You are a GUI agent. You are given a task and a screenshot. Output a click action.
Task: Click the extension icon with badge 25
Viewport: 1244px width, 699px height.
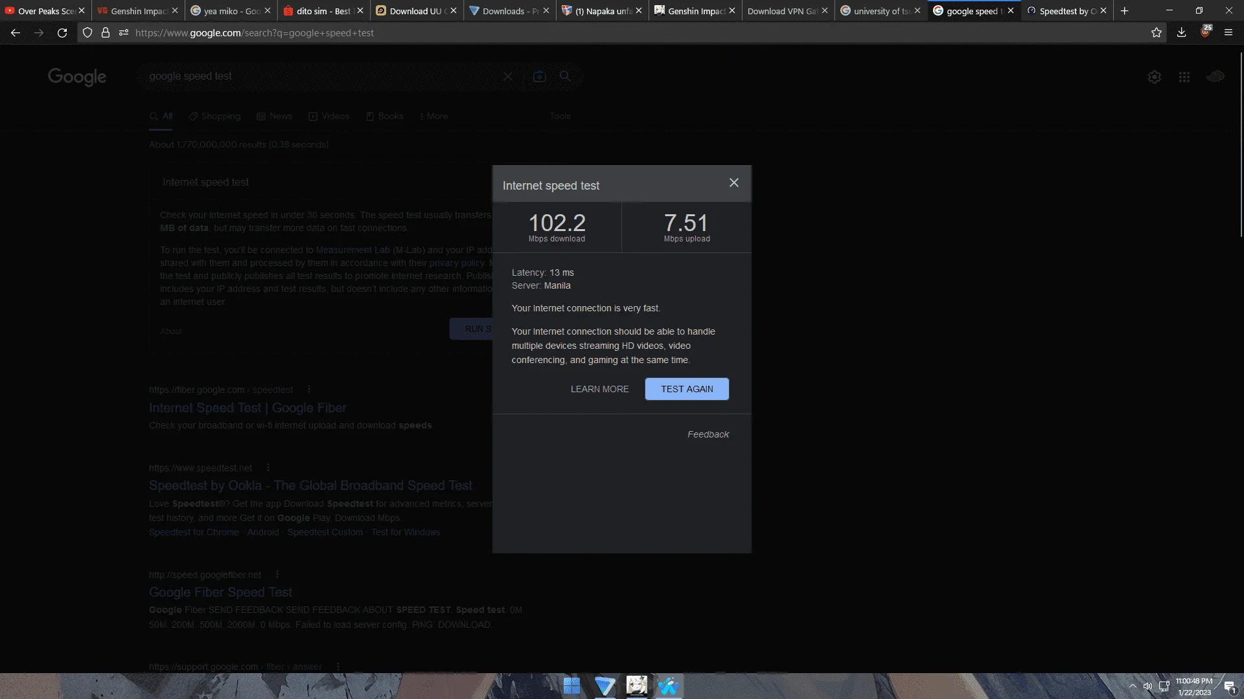click(1205, 32)
